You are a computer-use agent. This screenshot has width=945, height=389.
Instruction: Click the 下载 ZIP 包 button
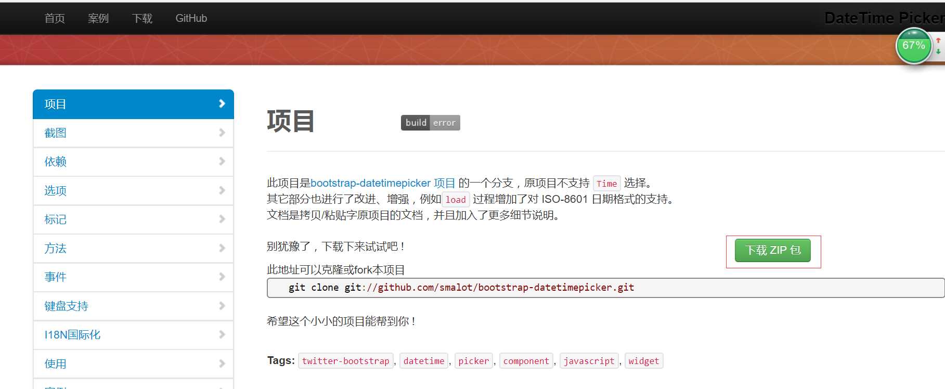773,250
